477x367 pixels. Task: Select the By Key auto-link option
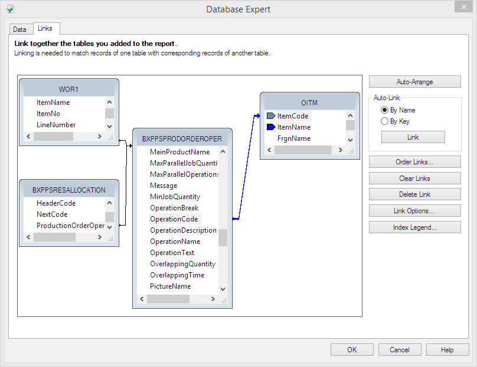coord(385,121)
